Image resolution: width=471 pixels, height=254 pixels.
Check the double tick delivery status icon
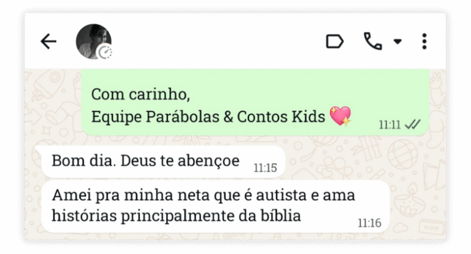point(412,124)
